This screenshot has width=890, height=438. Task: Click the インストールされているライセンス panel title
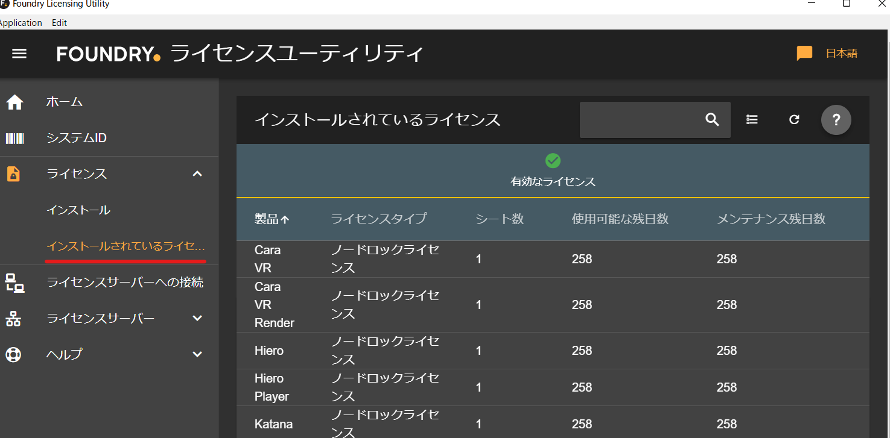pyautogui.click(x=378, y=120)
